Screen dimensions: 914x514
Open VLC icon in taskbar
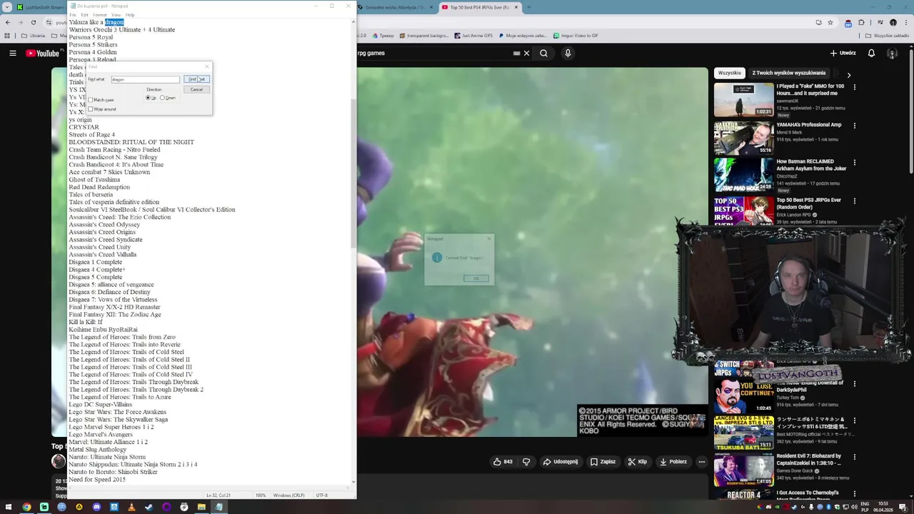tap(131, 507)
